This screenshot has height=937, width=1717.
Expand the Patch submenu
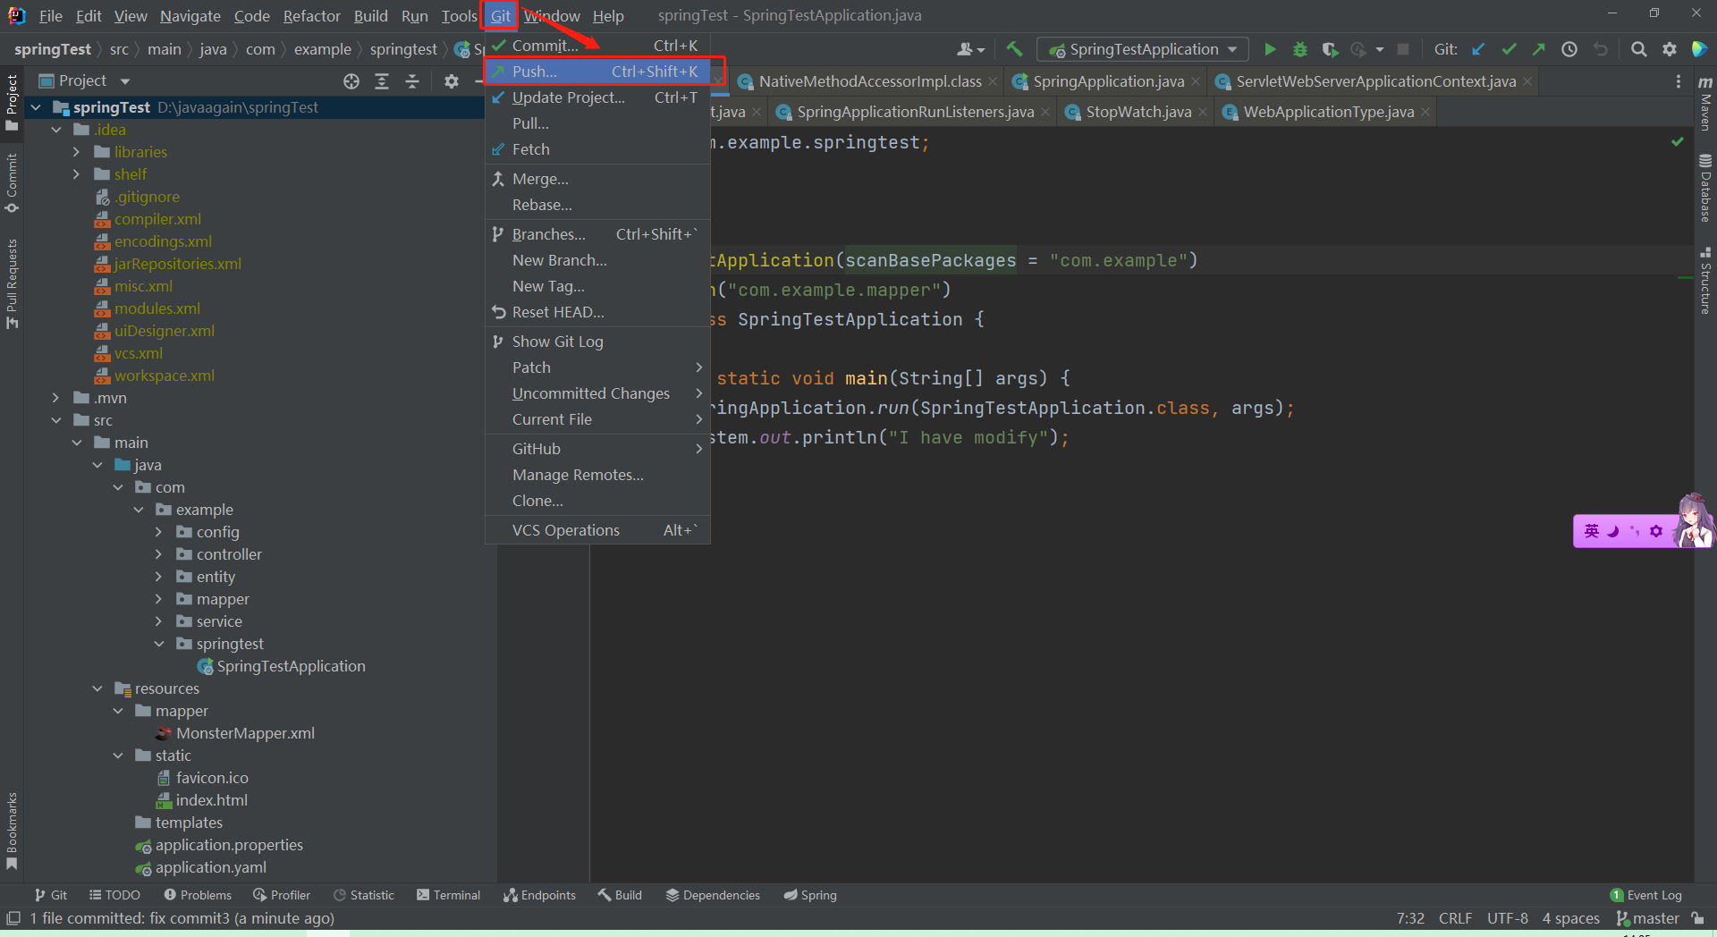coord(597,367)
